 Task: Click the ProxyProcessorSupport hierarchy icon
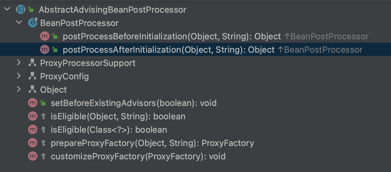32,63
